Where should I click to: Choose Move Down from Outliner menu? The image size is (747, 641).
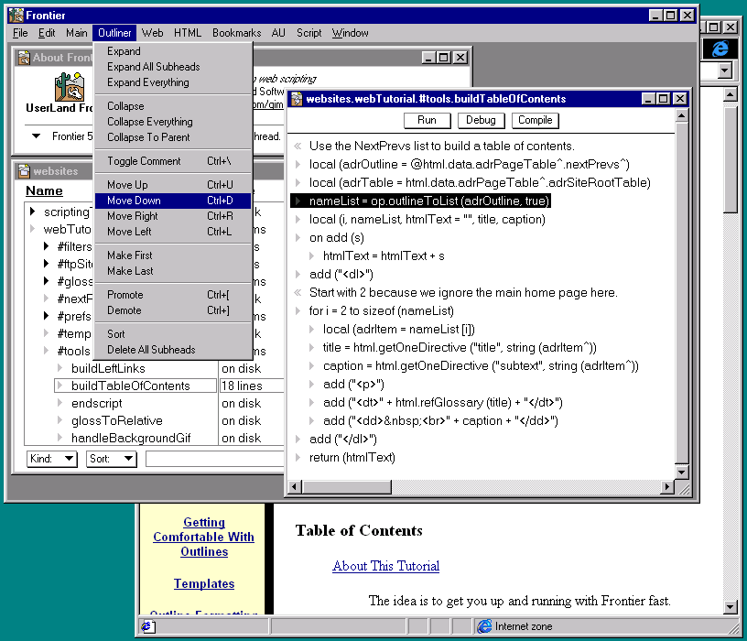coord(134,201)
